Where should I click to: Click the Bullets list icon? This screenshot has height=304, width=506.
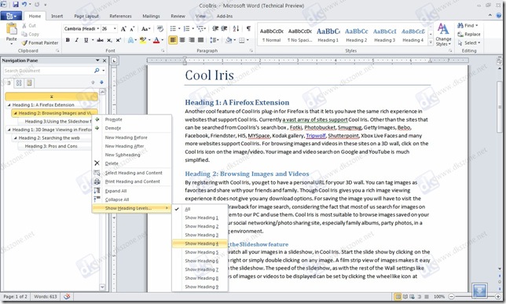click(174, 29)
